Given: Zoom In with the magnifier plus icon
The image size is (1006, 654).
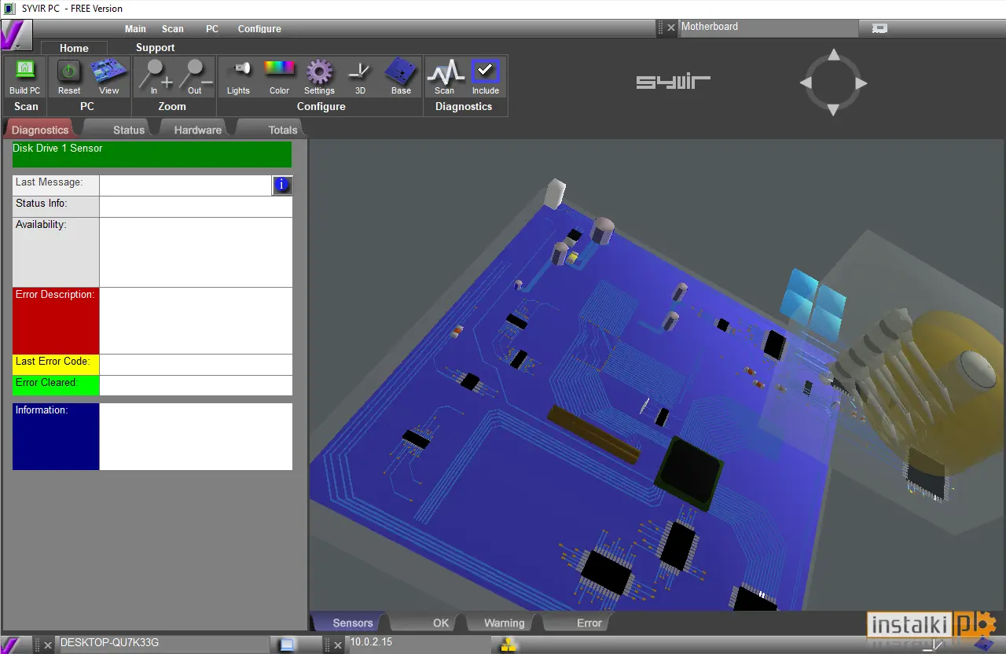Looking at the screenshot, I should (155, 72).
